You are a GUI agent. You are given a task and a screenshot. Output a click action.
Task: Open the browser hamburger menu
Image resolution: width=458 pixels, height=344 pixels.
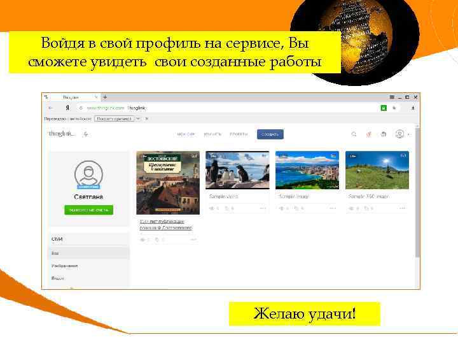[x=392, y=97]
